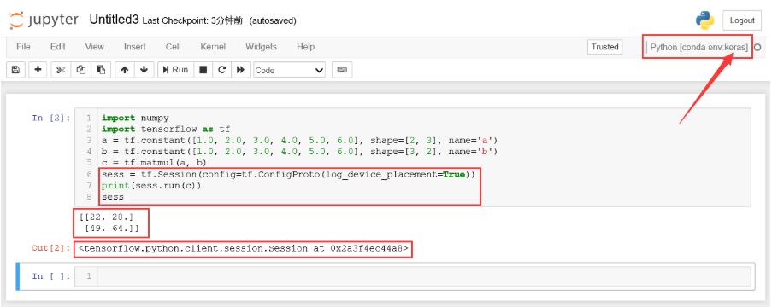Click the Logout button
This screenshot has height=307, width=772.
pos(742,20)
